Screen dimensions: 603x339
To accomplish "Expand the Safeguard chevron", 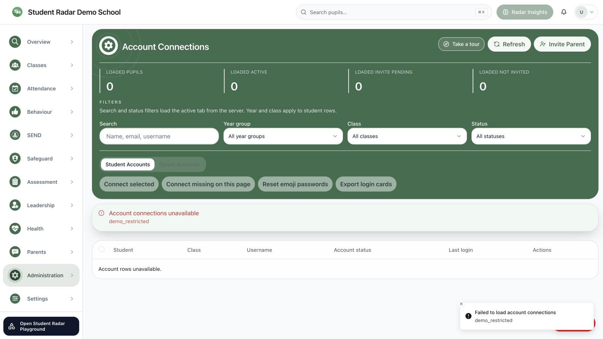I will pos(72,159).
